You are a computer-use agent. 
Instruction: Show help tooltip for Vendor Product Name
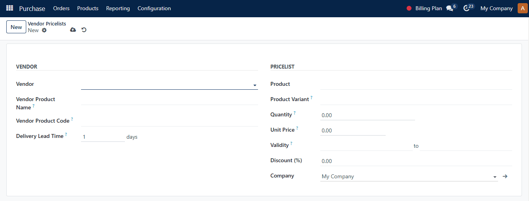(x=33, y=106)
